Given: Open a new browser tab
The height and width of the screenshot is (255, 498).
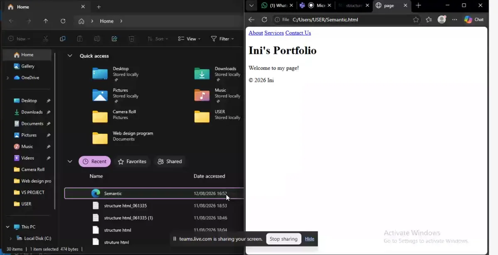Looking at the screenshot, I should [418, 5].
